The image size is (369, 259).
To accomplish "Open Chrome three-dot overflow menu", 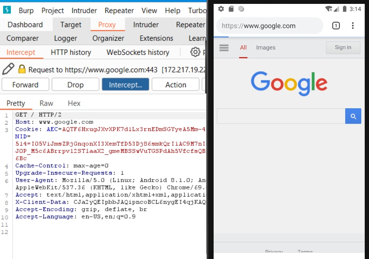I will pos(353,26).
